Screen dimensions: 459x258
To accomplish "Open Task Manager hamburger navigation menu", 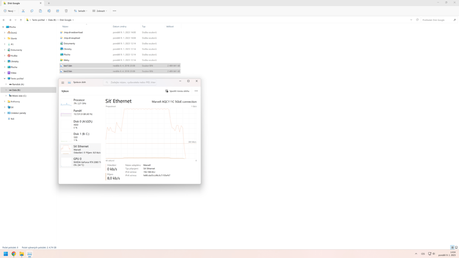I will 63,83.
